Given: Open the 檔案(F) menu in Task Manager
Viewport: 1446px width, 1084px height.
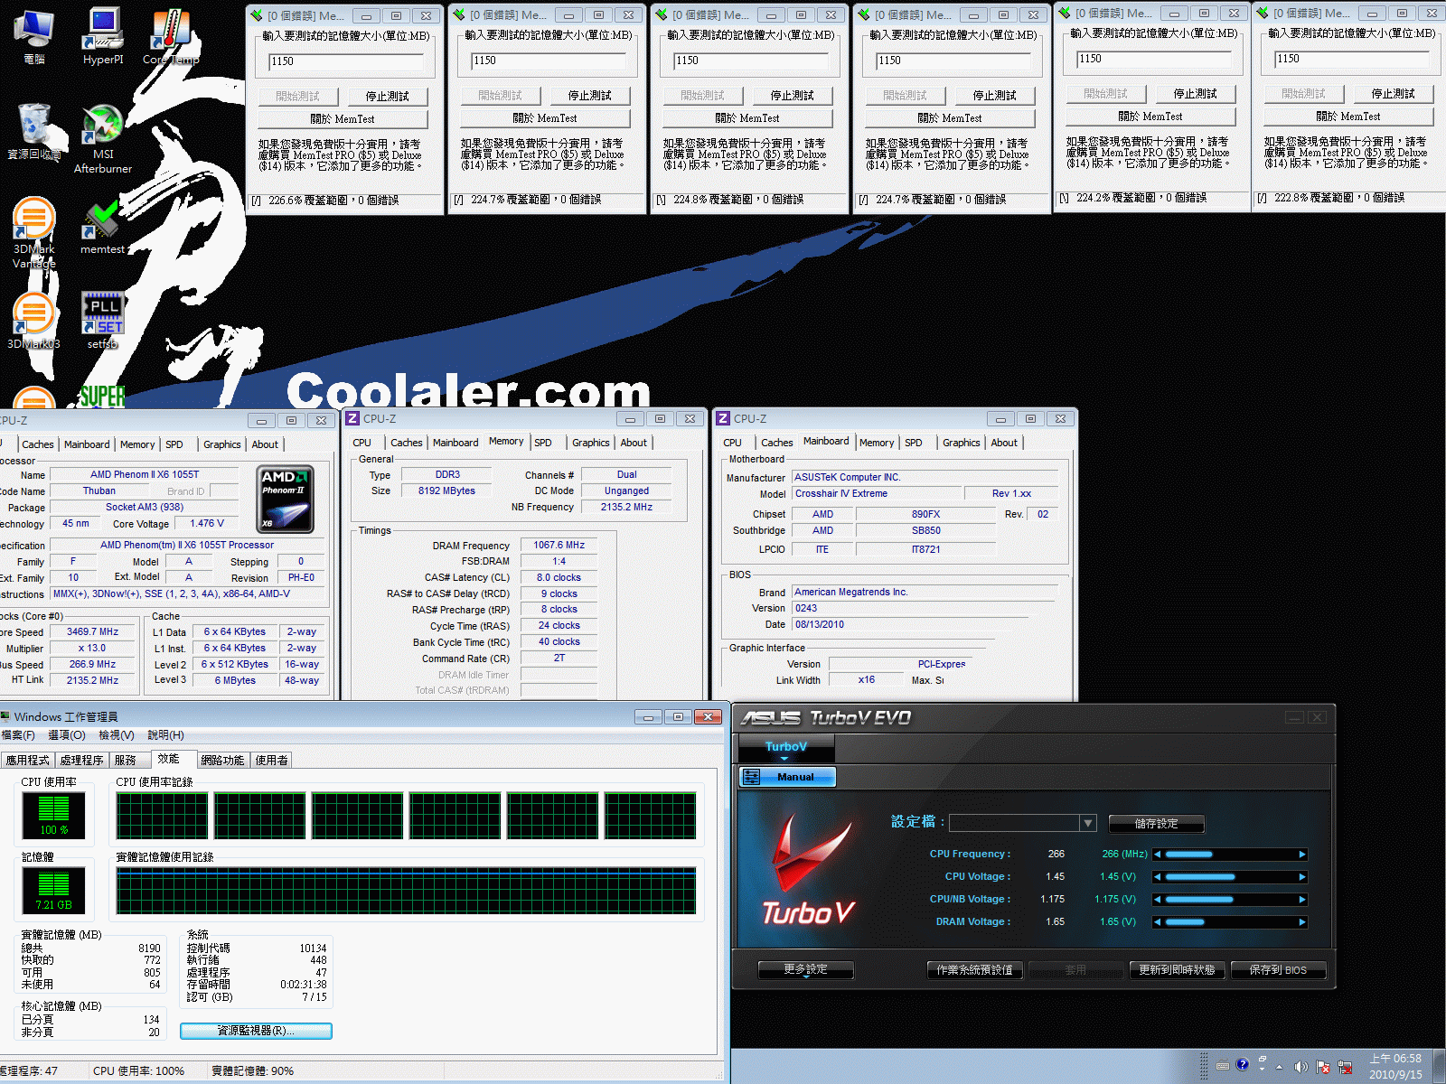Looking at the screenshot, I should (x=18, y=735).
